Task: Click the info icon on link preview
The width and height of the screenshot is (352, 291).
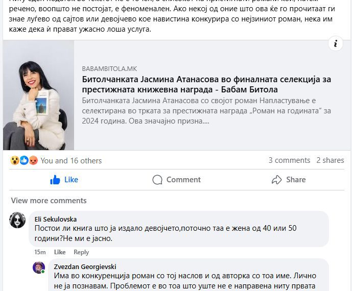Action: click(x=335, y=43)
